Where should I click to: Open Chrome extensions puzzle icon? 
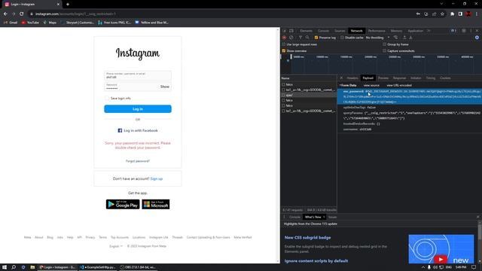(452, 14)
